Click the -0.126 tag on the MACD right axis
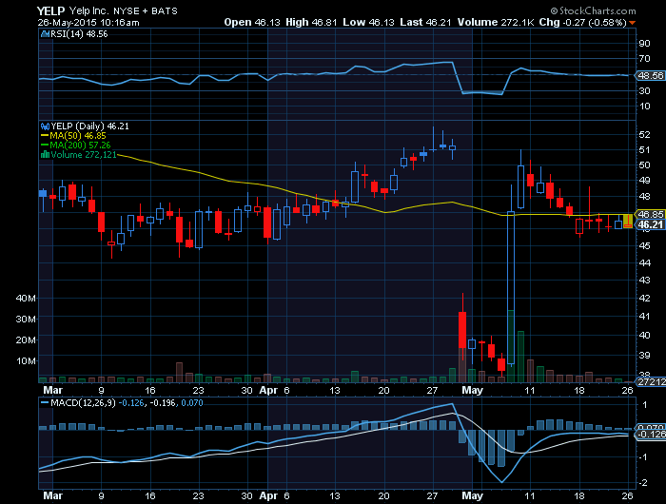This screenshot has height=504, width=666. point(650,434)
